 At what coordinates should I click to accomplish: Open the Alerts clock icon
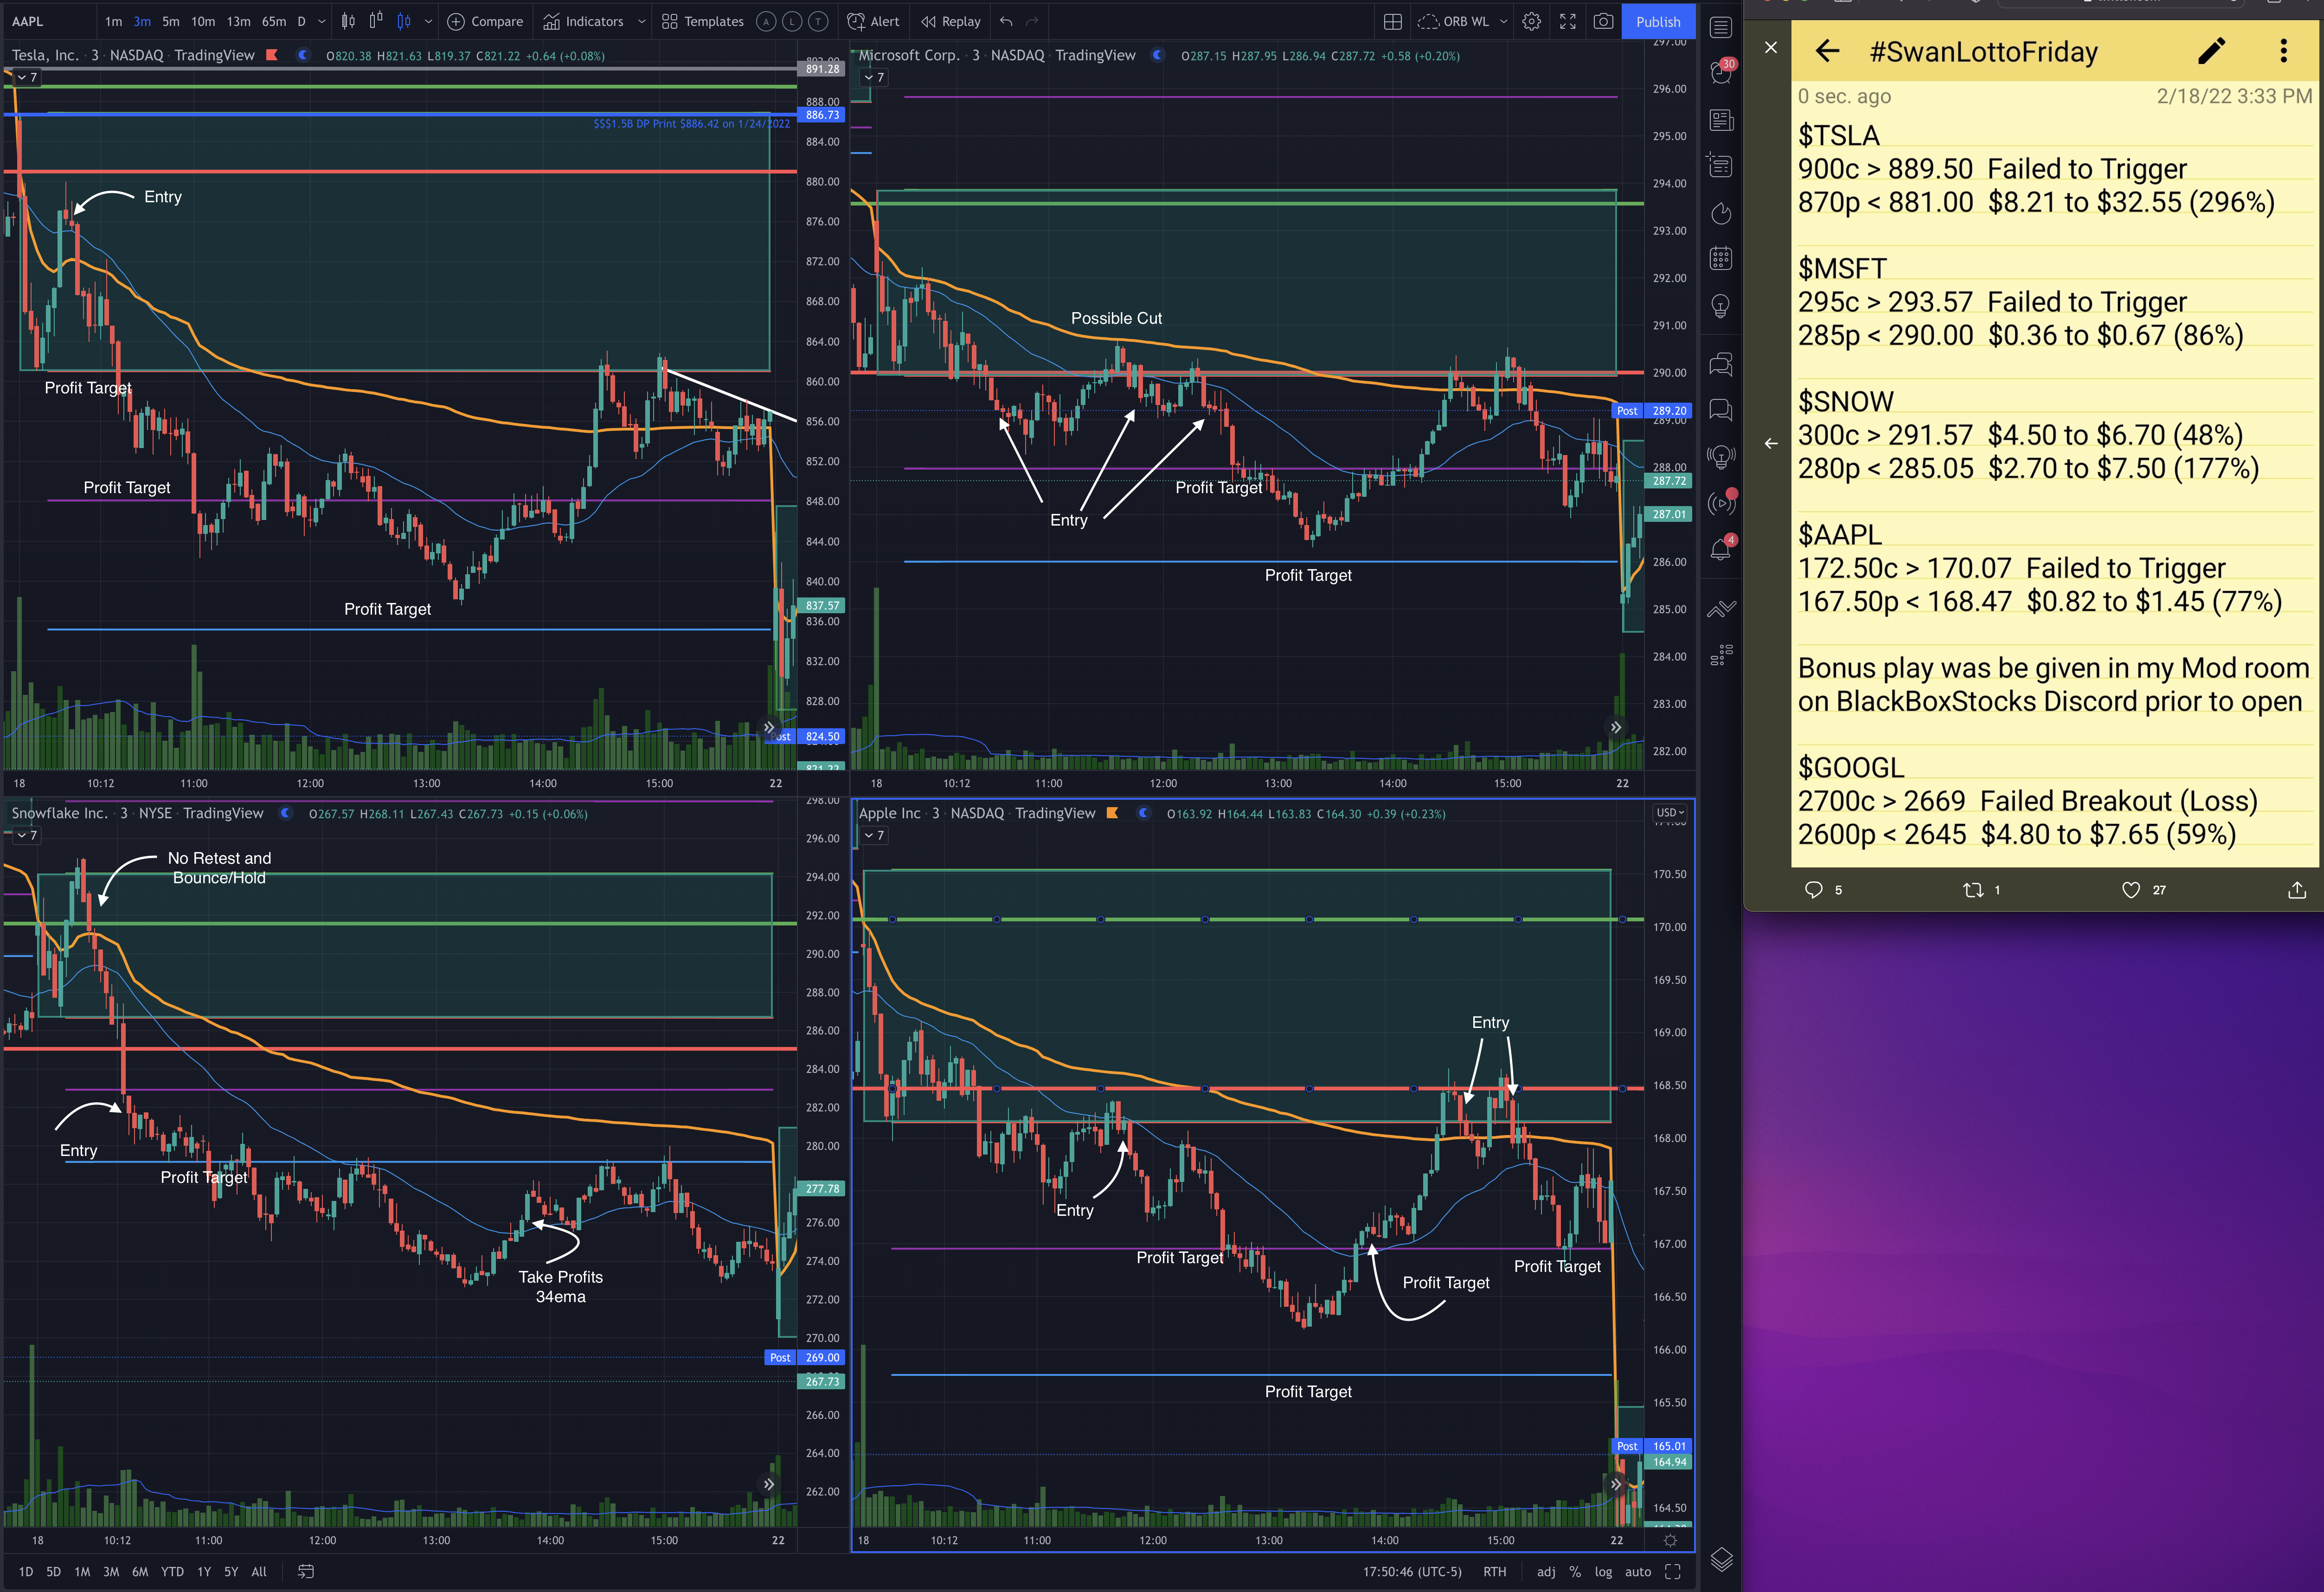(1720, 72)
